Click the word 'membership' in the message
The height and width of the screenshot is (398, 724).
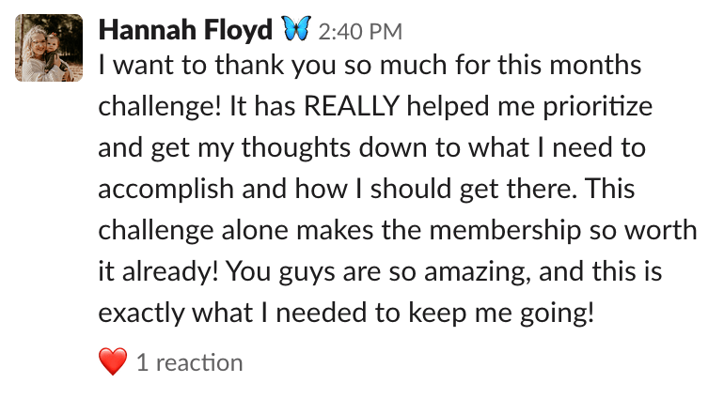(x=505, y=231)
